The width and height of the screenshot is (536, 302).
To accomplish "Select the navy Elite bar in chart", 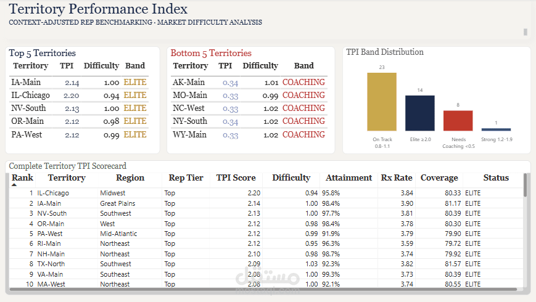I will coord(420,113).
